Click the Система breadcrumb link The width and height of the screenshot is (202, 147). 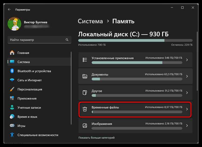[x=90, y=21]
